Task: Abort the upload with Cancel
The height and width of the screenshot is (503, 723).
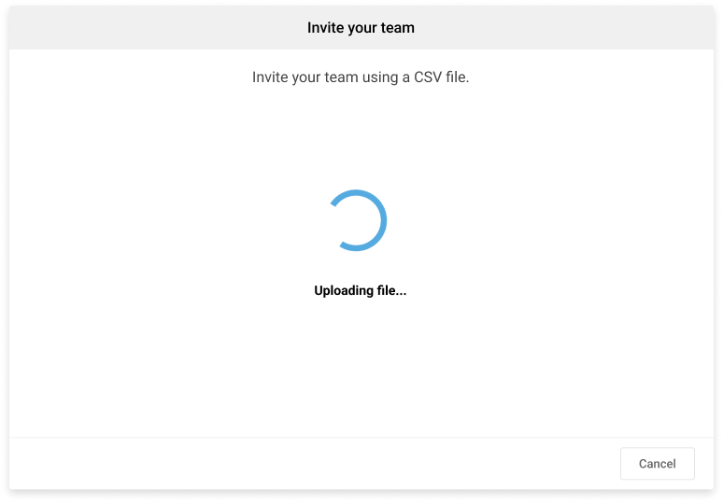Action: click(657, 464)
